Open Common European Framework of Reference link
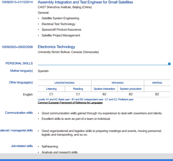 pyautogui.click(x=70, y=103)
